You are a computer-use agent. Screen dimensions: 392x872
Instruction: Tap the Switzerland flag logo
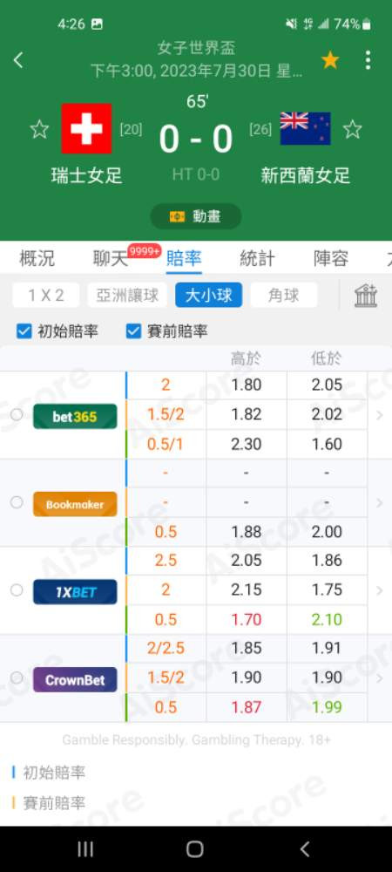point(86,128)
